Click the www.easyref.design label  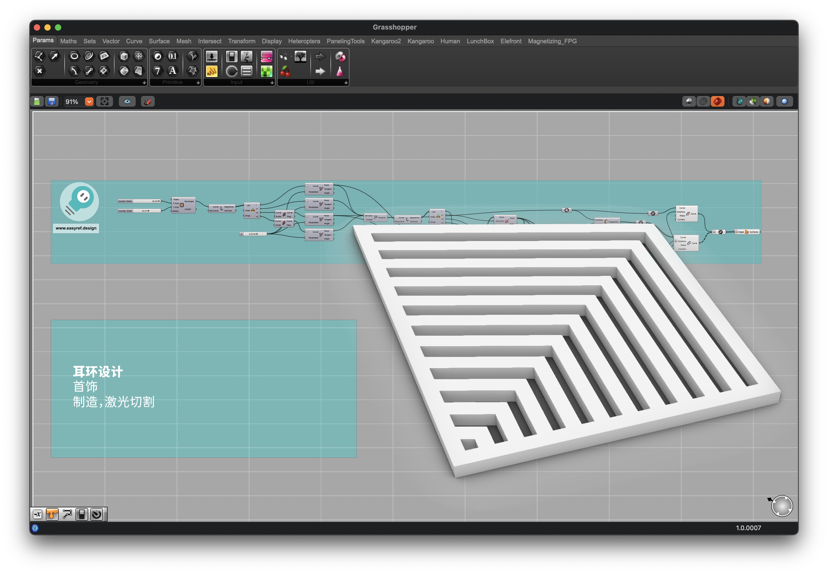(x=76, y=228)
